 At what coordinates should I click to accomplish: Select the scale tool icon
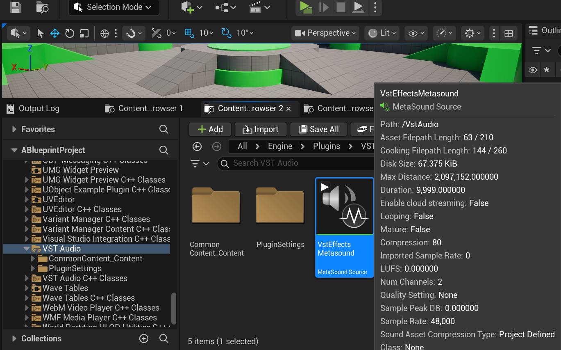(84, 33)
